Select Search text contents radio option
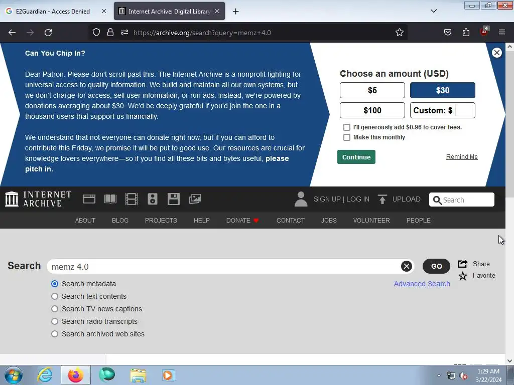Image resolution: width=514 pixels, height=385 pixels. pos(55,296)
